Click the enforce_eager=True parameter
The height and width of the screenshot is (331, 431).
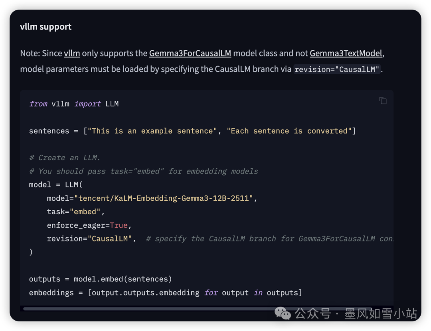point(89,225)
